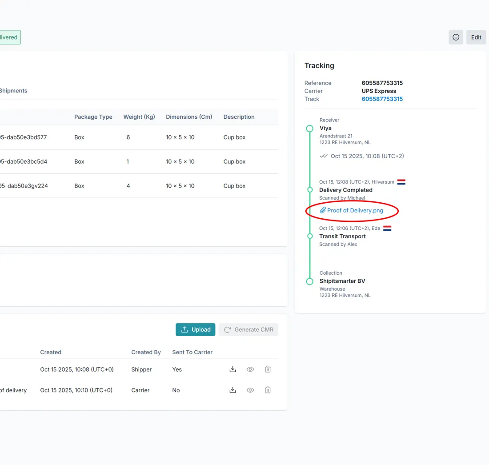489x465 pixels.
Task: Delete the Carrier proof of delivery document
Action: click(x=268, y=390)
